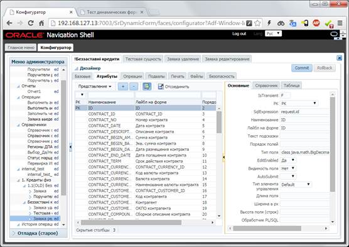The height and width of the screenshot is (247, 349).
Task: Select the row labeled Дата погашения контракта
Action: [x=145, y=155]
